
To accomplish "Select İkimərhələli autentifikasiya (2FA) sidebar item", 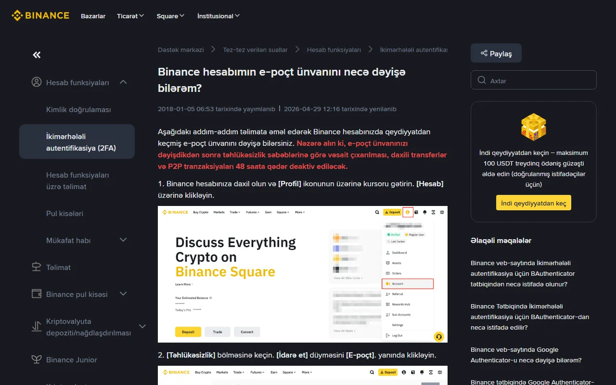I will [77, 142].
